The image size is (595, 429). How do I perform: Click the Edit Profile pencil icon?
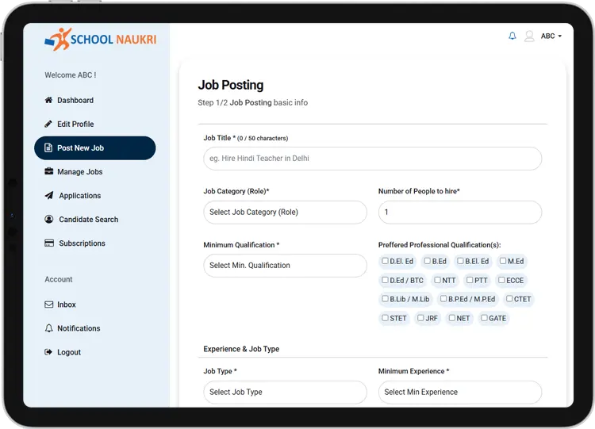(48, 124)
